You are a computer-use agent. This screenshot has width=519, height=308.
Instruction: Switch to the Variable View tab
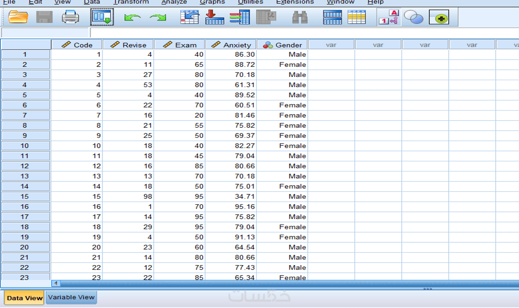pyautogui.click(x=71, y=297)
